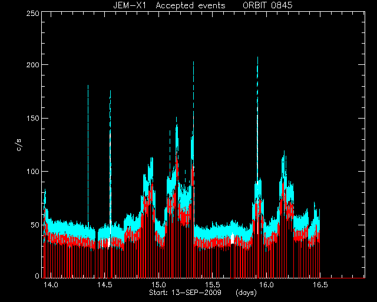This screenshot has height=302, width=377.
Task: Click the c/s y-axis unit label
Action: click(19, 145)
